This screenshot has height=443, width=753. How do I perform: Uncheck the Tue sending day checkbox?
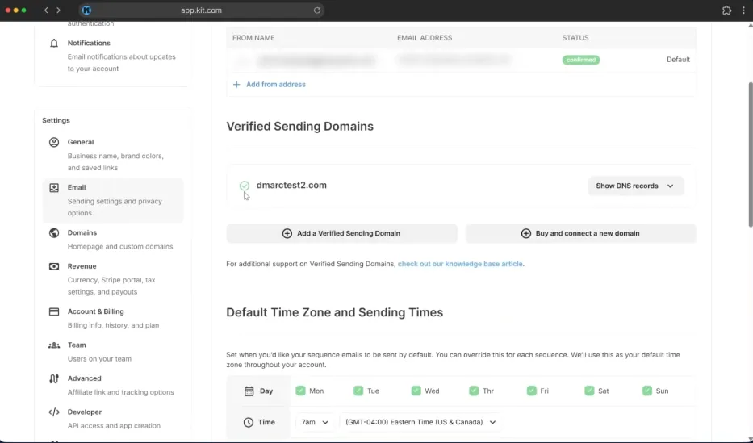[x=358, y=391]
